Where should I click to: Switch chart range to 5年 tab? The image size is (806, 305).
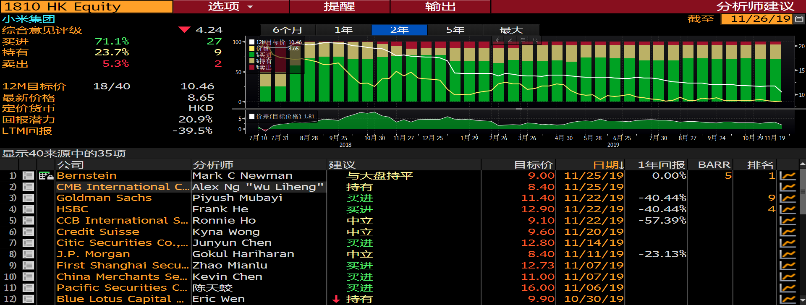tap(455, 30)
